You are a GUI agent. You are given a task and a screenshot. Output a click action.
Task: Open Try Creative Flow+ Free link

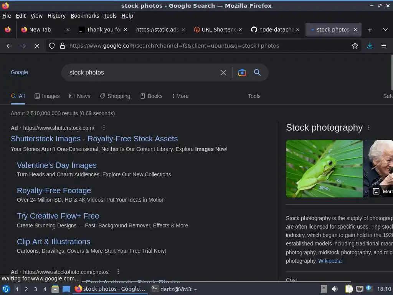(58, 216)
